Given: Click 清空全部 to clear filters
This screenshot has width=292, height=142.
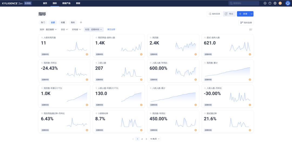Looking at the screenshot, I should (111, 30).
